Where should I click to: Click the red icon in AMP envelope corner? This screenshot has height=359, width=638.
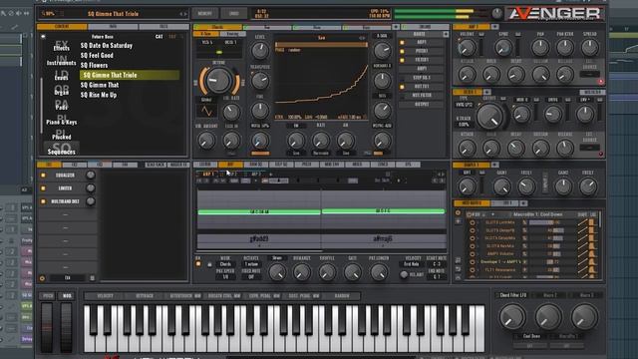coord(600,82)
